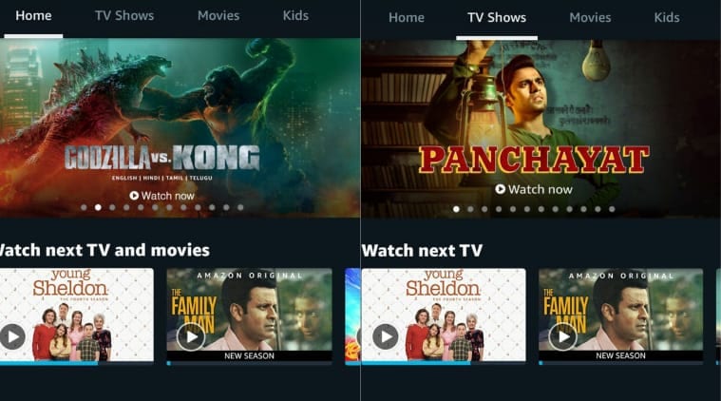
Task: Open Kids tab in left panel
Action: [x=295, y=15]
